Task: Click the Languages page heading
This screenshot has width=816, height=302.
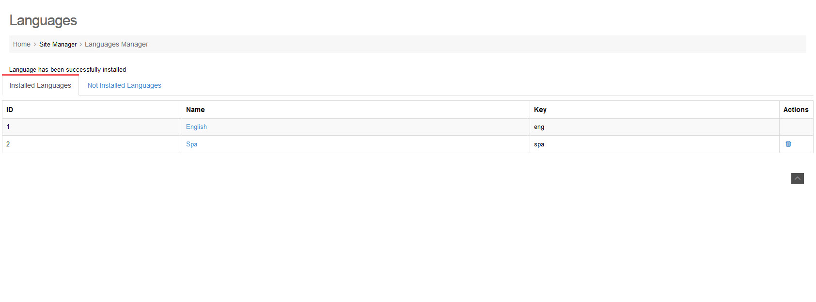Action: [43, 20]
